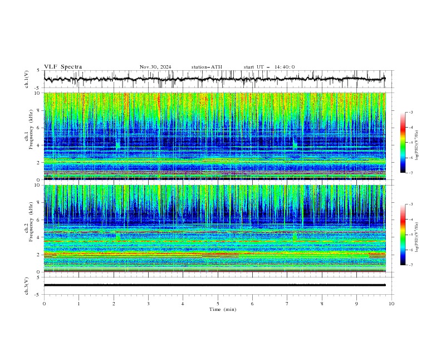The width and height of the screenshot is (441, 341).
Task: Click the '-7' value on lower colorbar
Action: pyautogui.click(x=410, y=265)
